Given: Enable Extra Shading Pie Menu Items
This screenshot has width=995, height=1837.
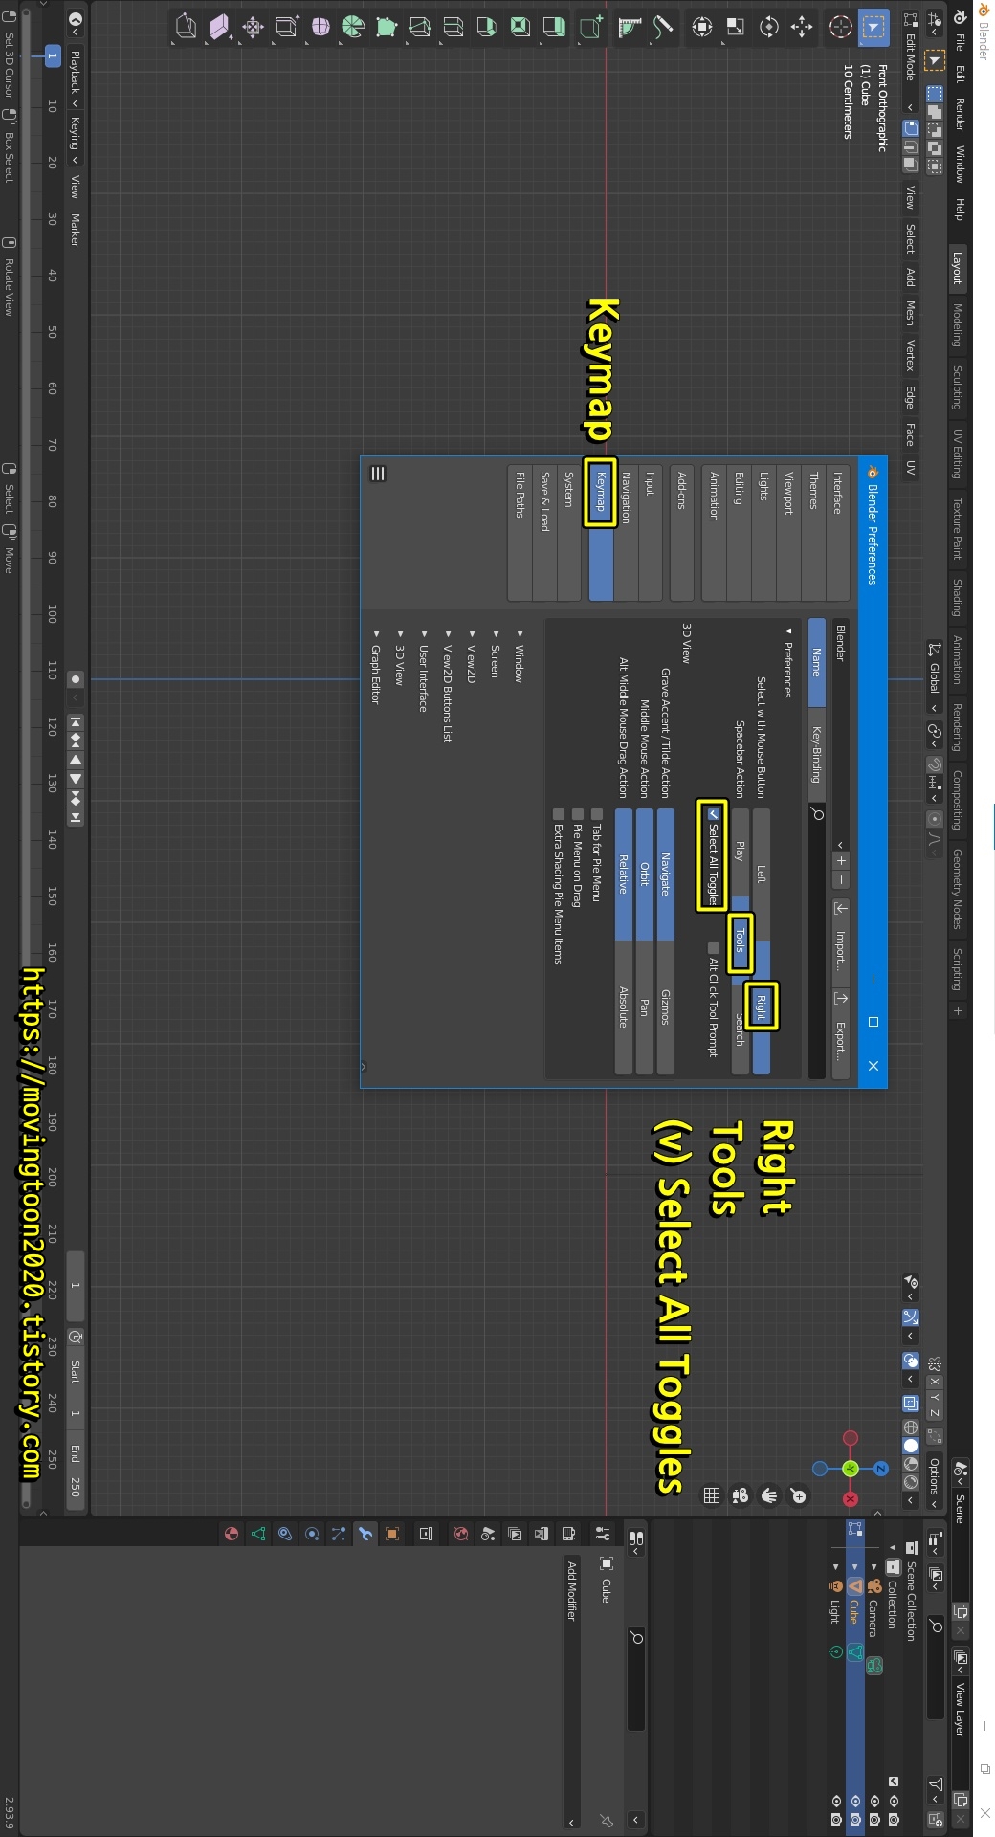Looking at the screenshot, I should point(558,814).
